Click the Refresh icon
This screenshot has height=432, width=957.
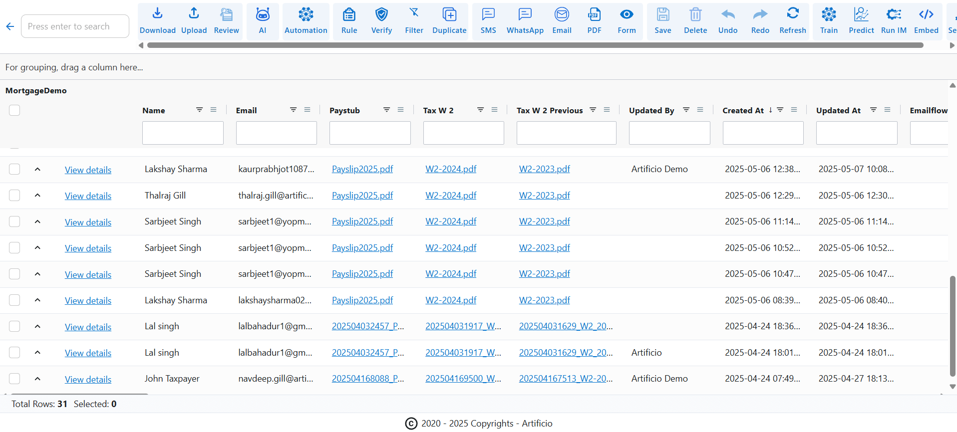793,21
